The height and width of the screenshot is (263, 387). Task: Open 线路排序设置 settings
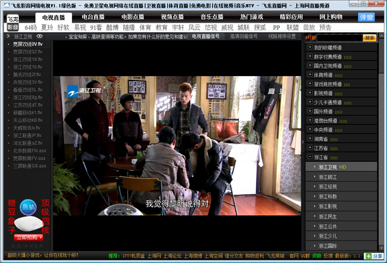[282, 36]
